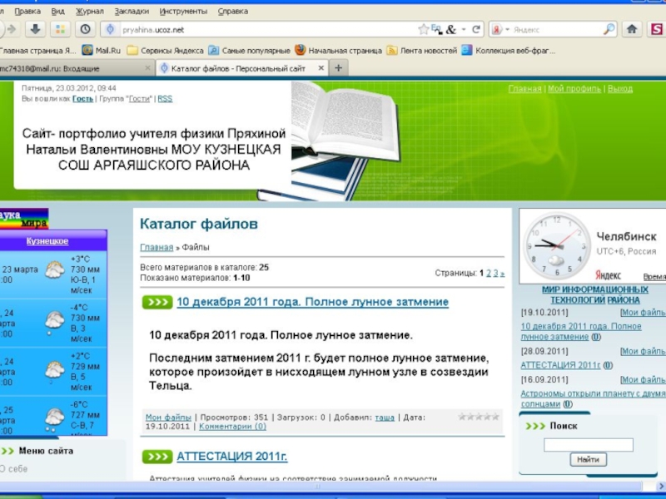The width and height of the screenshot is (666, 499).
Task: Open sidebar lunar eclipse link
Action: pyautogui.click(x=581, y=332)
